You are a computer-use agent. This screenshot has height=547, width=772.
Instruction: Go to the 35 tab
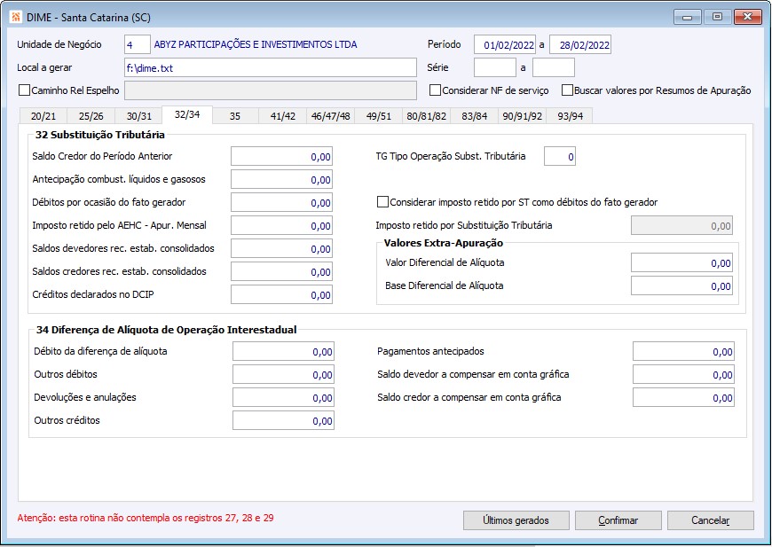pos(235,116)
